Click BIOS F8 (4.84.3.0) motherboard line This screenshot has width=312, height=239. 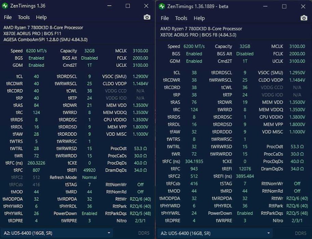click(x=198, y=35)
